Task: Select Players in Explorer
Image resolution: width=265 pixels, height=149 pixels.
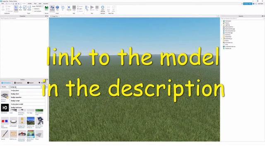Action: click(227, 23)
